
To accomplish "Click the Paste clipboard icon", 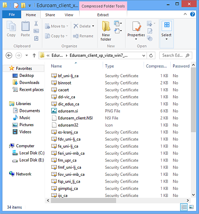I will coord(25,26).
